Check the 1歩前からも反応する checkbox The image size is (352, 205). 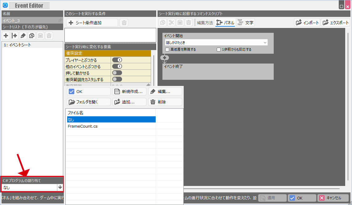tap(219, 49)
